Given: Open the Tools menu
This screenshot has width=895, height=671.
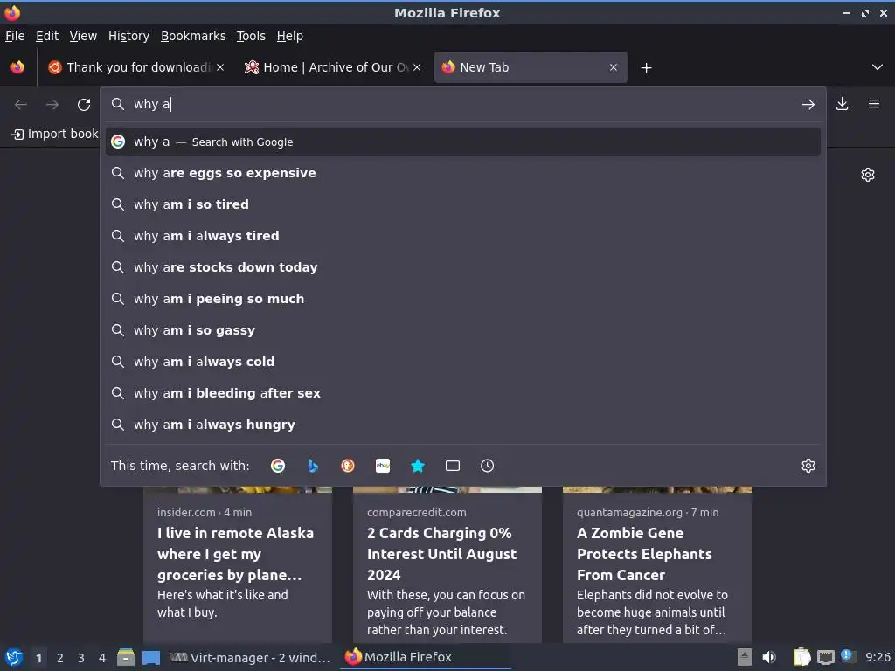Looking at the screenshot, I should [x=251, y=36].
